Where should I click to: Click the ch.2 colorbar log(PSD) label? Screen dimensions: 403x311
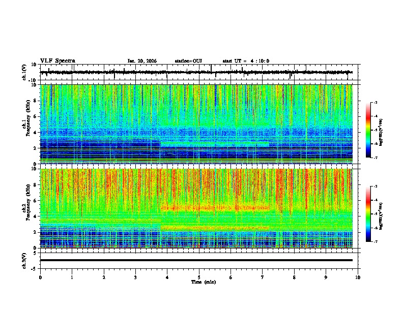tap(381, 216)
